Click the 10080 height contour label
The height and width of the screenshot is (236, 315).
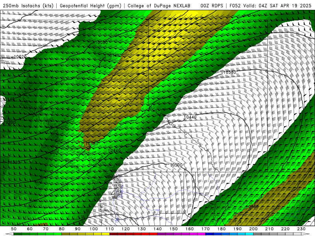click(101, 42)
